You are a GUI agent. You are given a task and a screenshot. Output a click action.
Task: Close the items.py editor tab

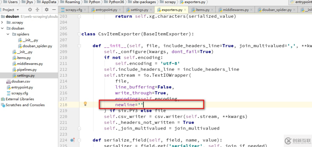click(212, 10)
